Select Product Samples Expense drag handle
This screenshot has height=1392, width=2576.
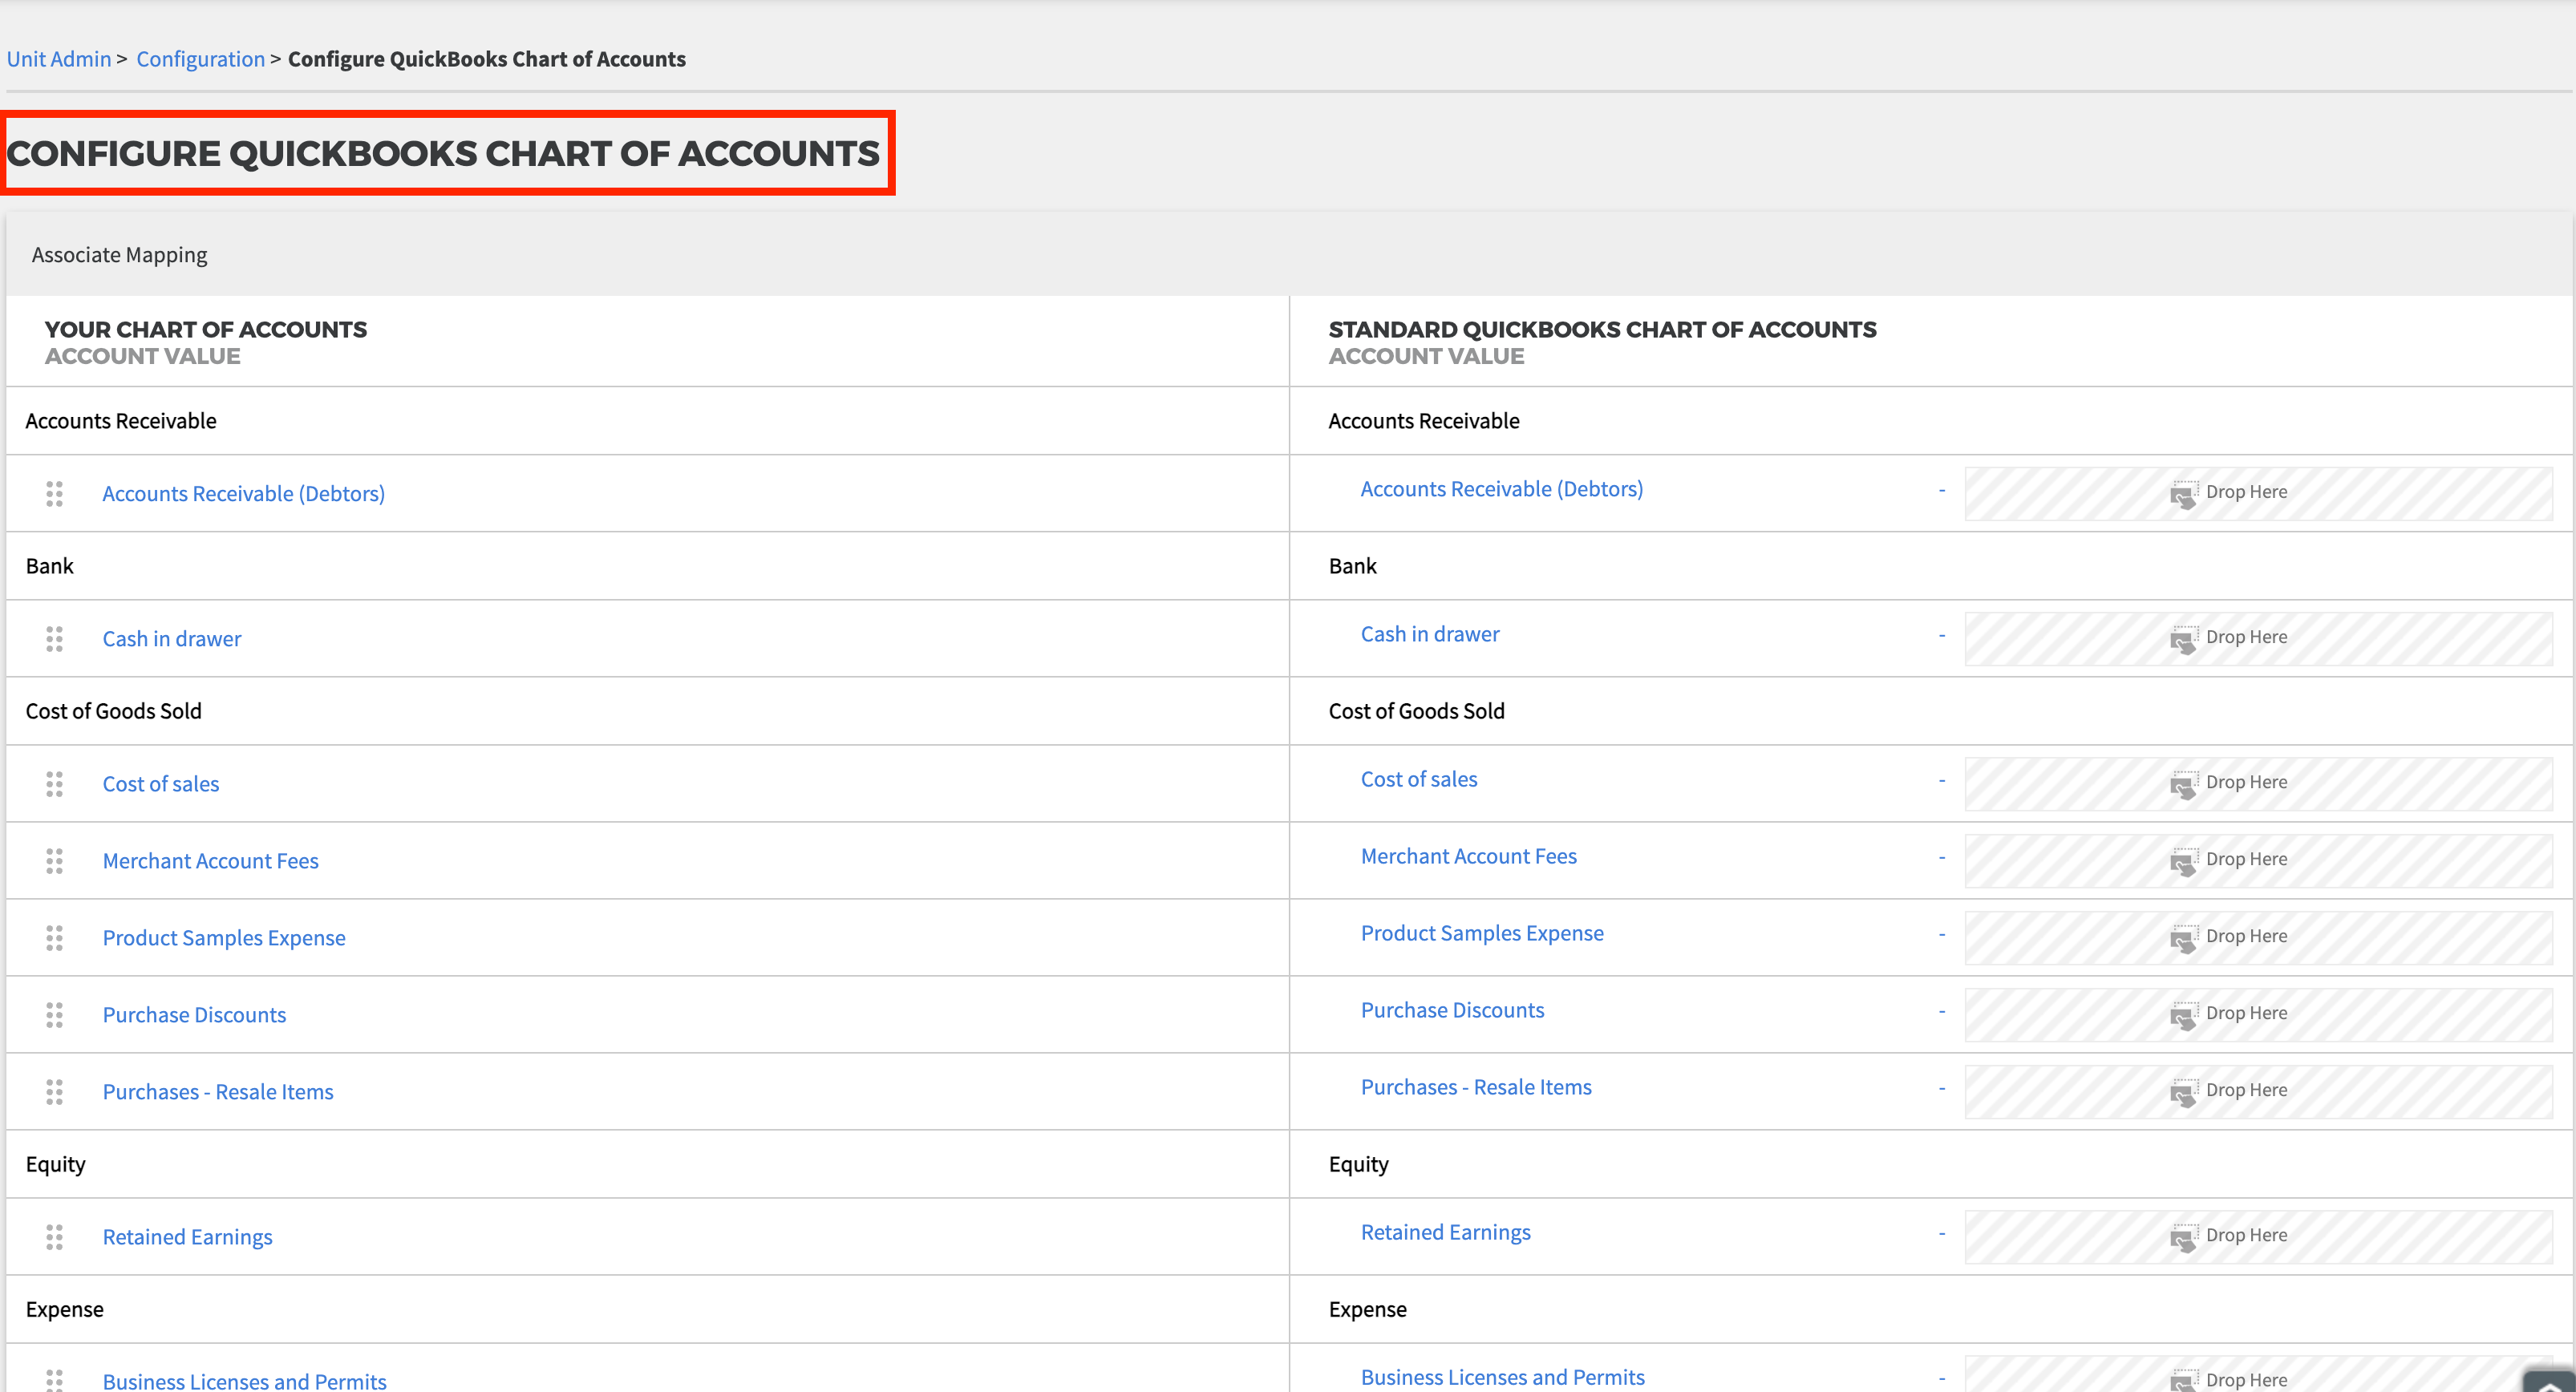[x=54, y=938]
